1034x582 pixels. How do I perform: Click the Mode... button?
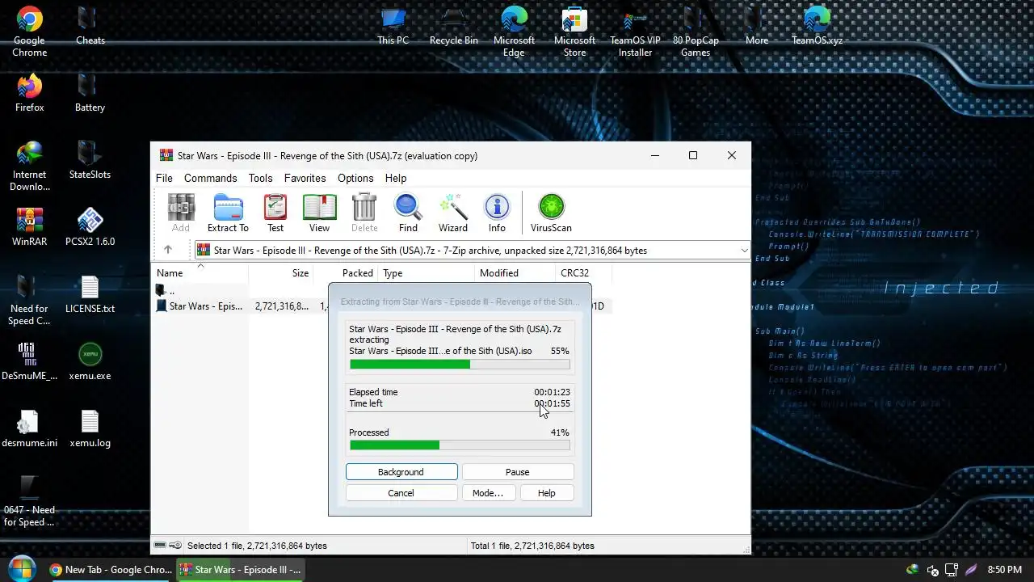(488, 493)
